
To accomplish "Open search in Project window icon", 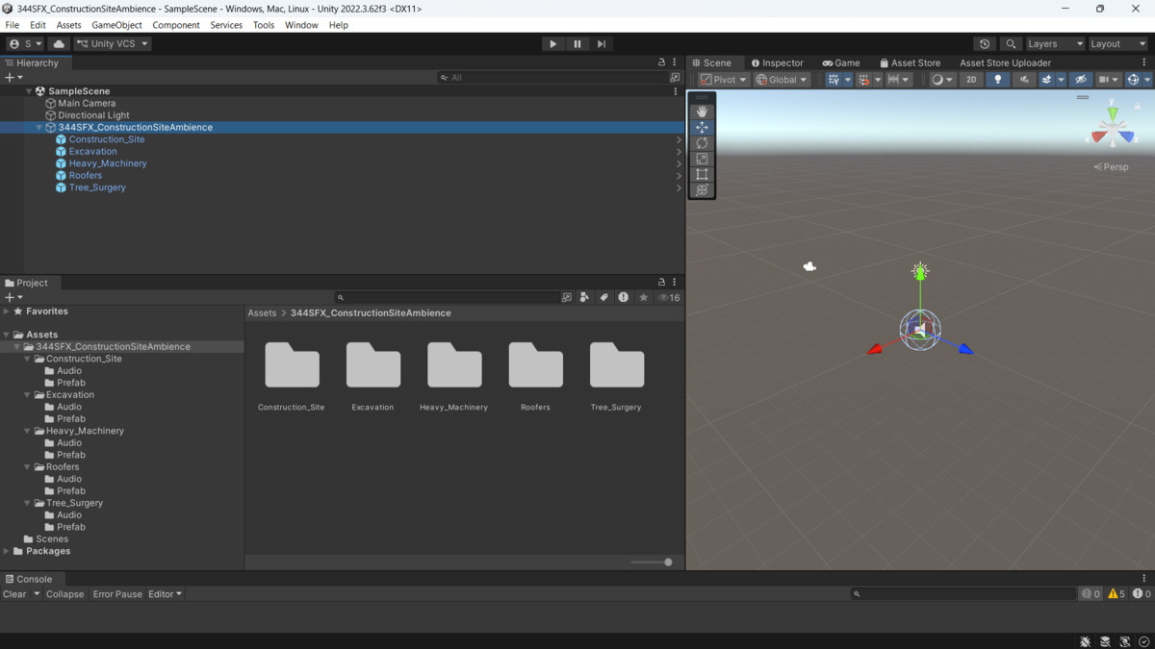I will 566,297.
